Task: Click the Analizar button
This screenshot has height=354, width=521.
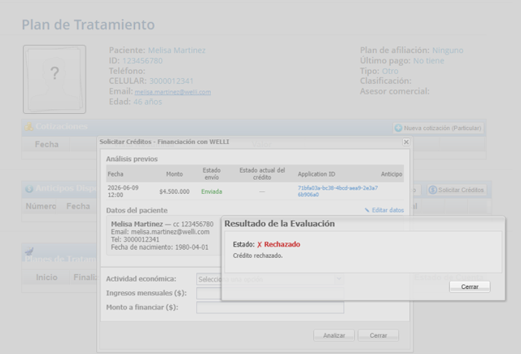Action: (334, 335)
